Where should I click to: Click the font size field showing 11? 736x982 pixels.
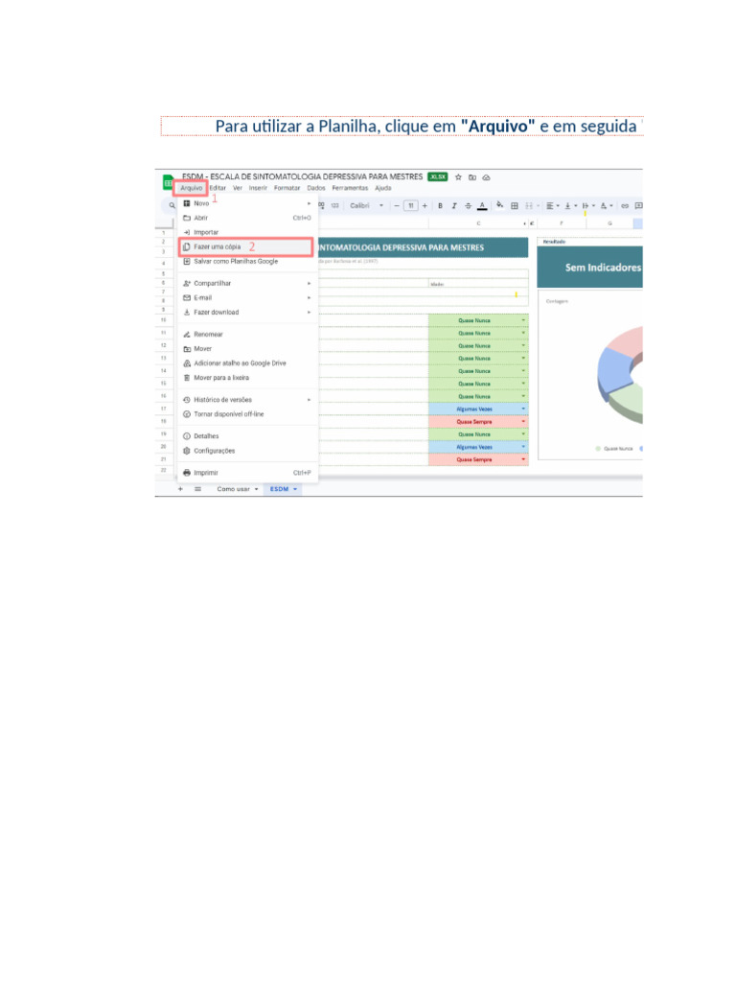pyautogui.click(x=410, y=205)
